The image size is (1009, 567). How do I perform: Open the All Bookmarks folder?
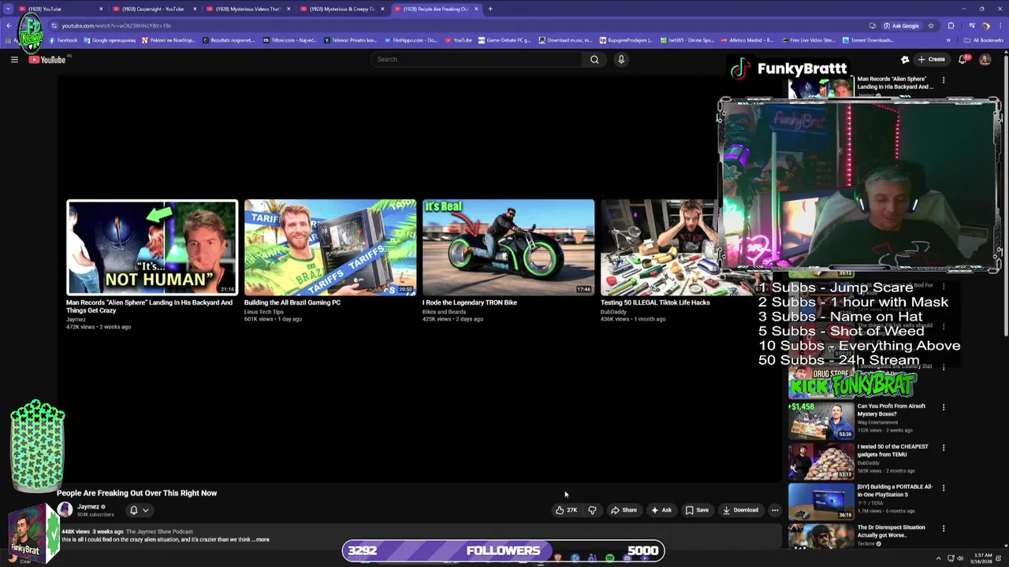[x=983, y=40]
